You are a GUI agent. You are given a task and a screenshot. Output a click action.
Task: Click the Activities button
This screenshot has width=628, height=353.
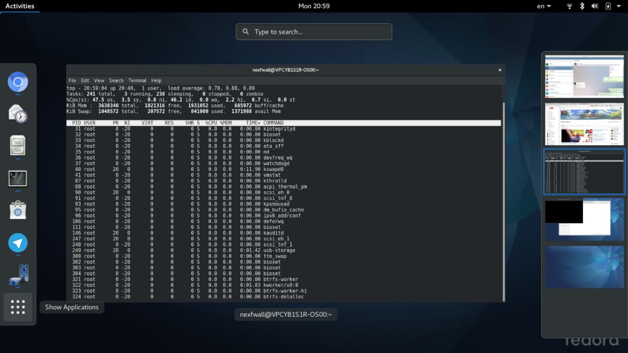tap(20, 6)
